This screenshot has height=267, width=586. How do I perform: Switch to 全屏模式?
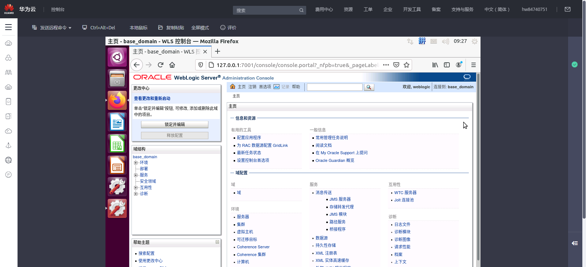[x=200, y=27]
